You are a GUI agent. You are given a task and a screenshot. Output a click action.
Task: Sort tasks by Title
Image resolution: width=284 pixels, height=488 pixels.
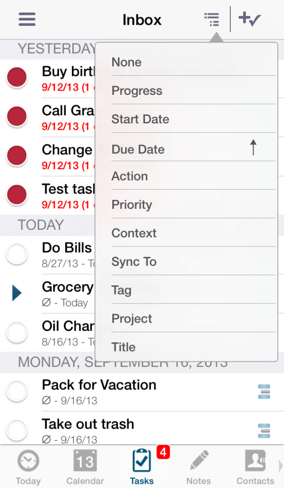tap(123, 347)
